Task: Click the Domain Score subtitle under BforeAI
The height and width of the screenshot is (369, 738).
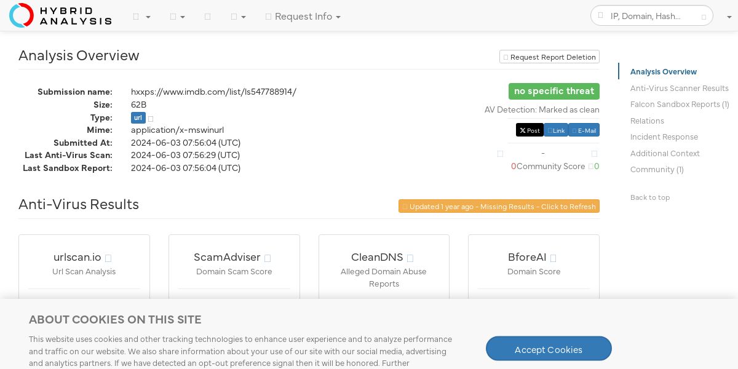Action: [x=534, y=272]
